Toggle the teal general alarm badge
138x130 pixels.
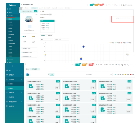pos(78,65)
